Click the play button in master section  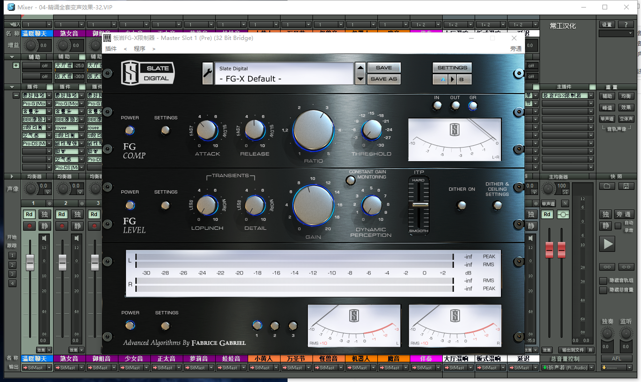(608, 243)
